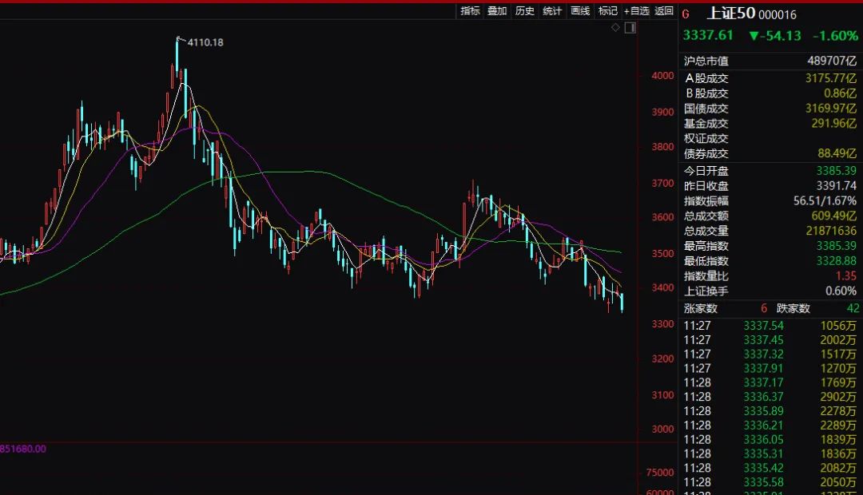Click the 标记 mark tool
Viewport: 863px width, 495px height.
pos(608,11)
